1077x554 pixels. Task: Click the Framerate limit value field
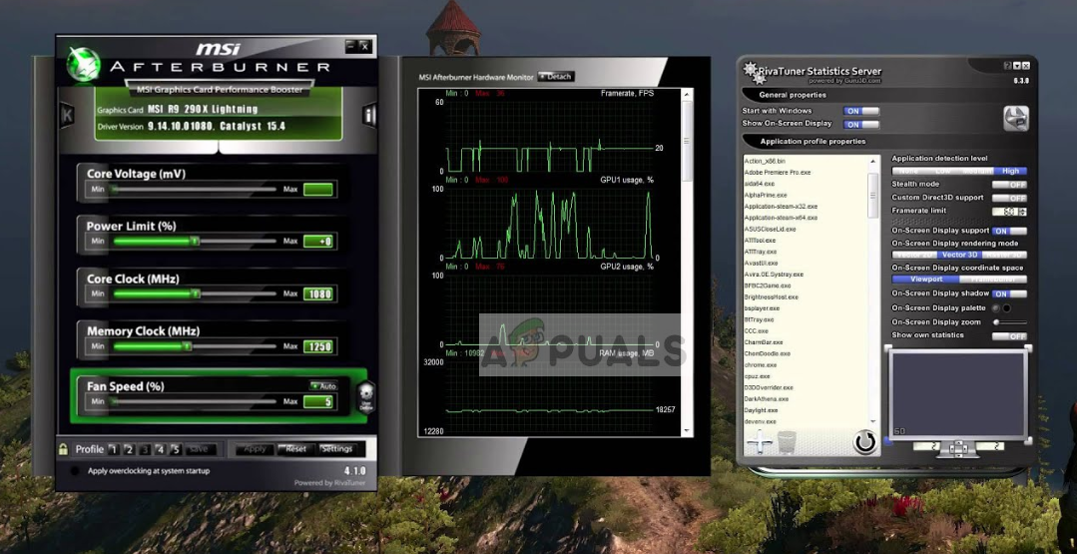pos(1005,212)
